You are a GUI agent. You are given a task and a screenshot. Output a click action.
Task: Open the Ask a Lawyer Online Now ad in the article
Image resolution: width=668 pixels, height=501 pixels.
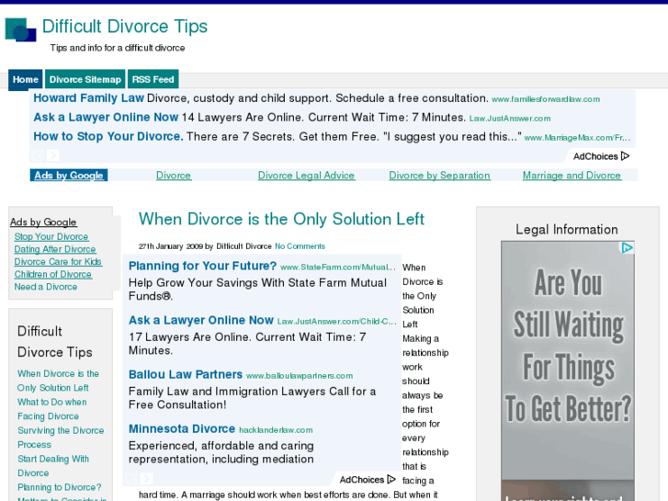[x=201, y=320]
